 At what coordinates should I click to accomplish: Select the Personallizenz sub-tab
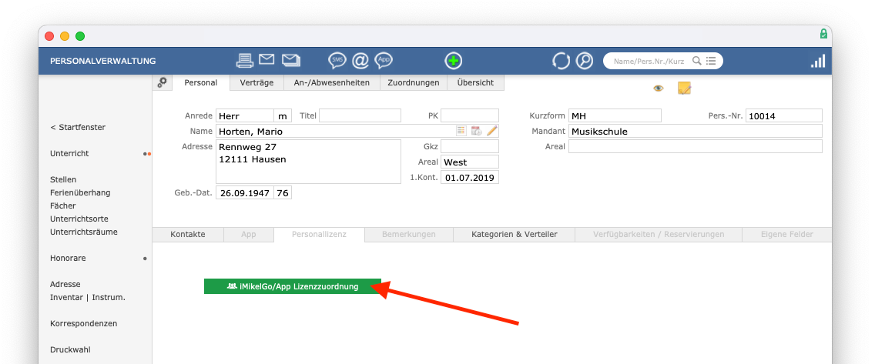click(x=319, y=235)
